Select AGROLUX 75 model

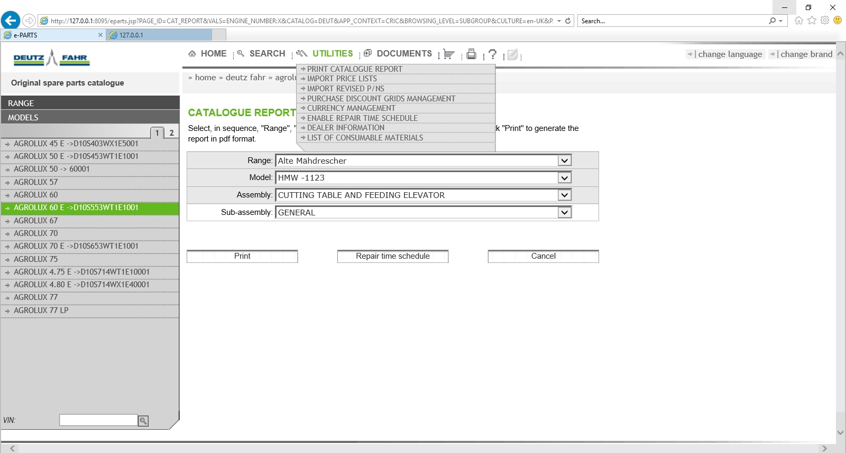(x=90, y=259)
